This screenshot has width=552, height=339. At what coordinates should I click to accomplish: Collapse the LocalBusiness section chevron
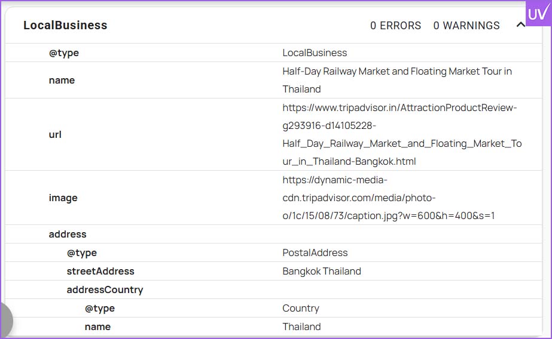[x=520, y=25]
